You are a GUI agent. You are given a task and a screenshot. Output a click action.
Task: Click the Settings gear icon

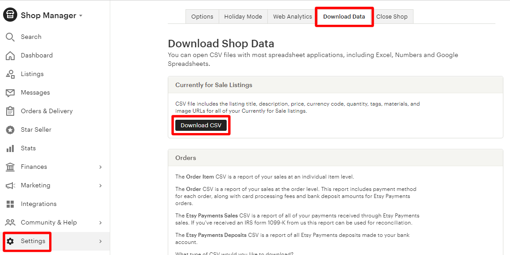(x=10, y=241)
